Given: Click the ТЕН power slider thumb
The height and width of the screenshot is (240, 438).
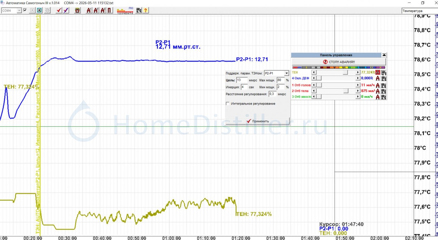Looking at the screenshot, I should pos(345,72).
